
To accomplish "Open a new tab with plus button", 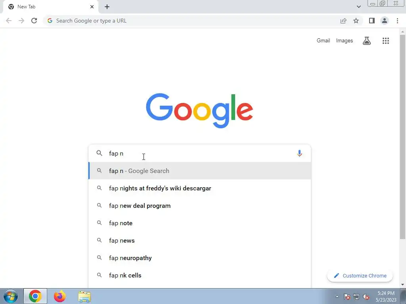I will 107,7.
